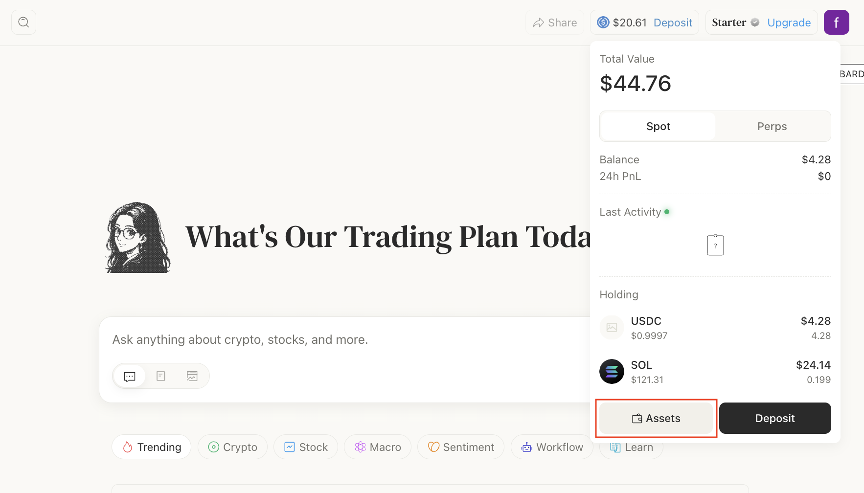Image resolution: width=864 pixels, height=493 pixels.
Task: Switch to the Perps tab
Action: pos(772,126)
